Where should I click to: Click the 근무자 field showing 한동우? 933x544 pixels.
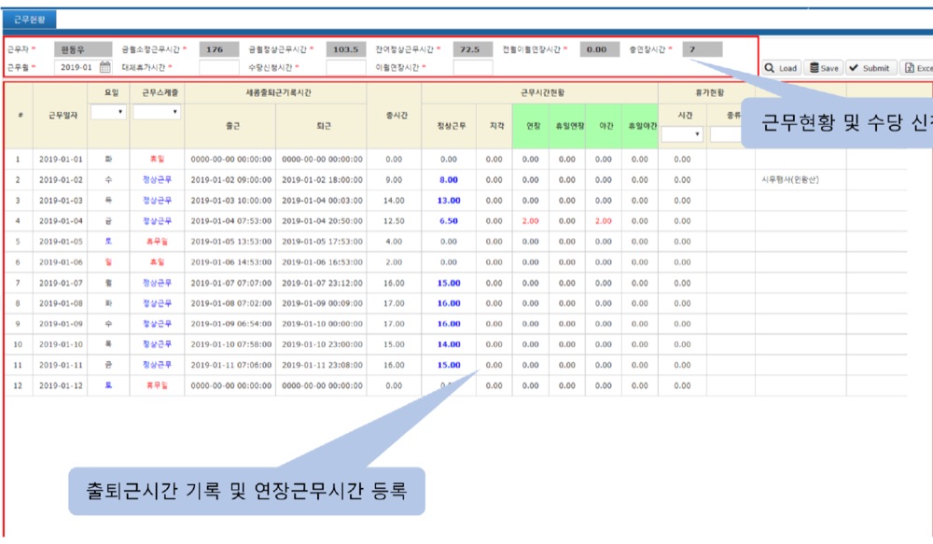[x=83, y=49]
